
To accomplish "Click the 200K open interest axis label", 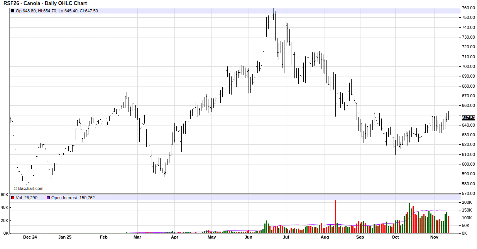I will coord(467,202).
